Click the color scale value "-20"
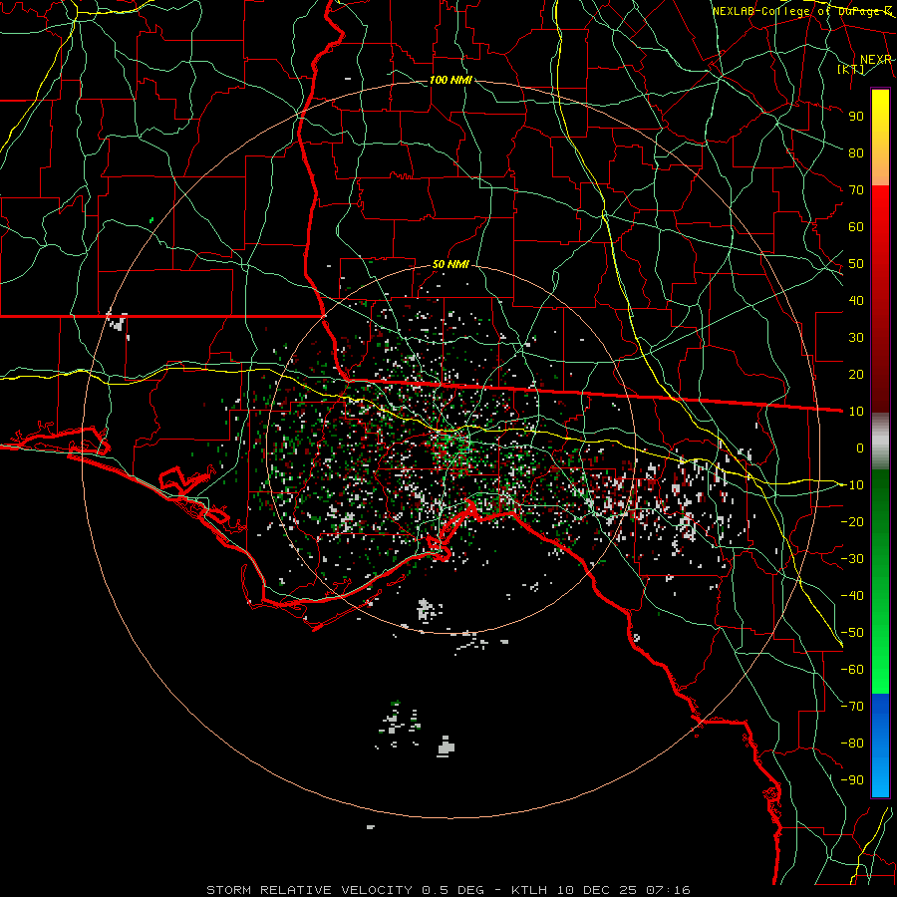897x897 pixels. [852, 521]
